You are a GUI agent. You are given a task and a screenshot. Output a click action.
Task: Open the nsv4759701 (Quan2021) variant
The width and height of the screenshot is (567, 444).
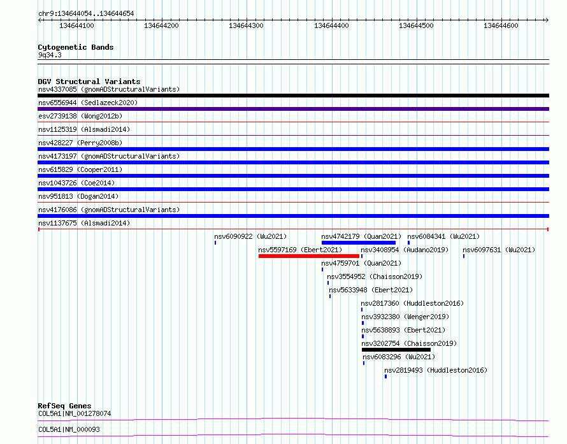click(361, 263)
